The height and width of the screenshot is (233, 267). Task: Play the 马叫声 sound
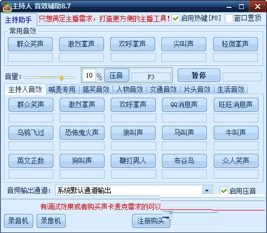(x=184, y=133)
